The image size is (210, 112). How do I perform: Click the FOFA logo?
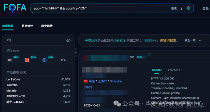15,8
